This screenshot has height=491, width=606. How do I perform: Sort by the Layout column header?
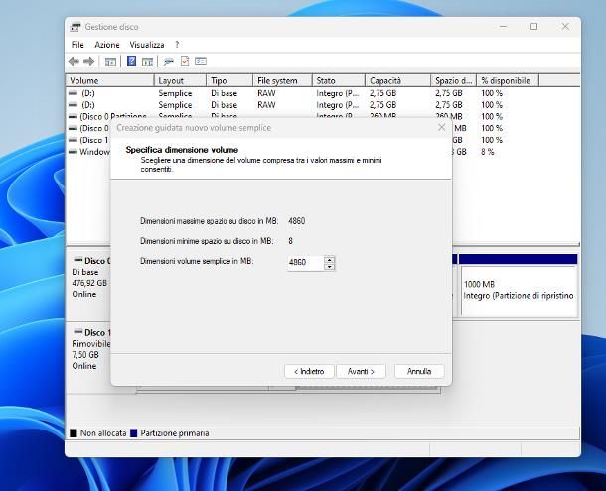coord(181,80)
